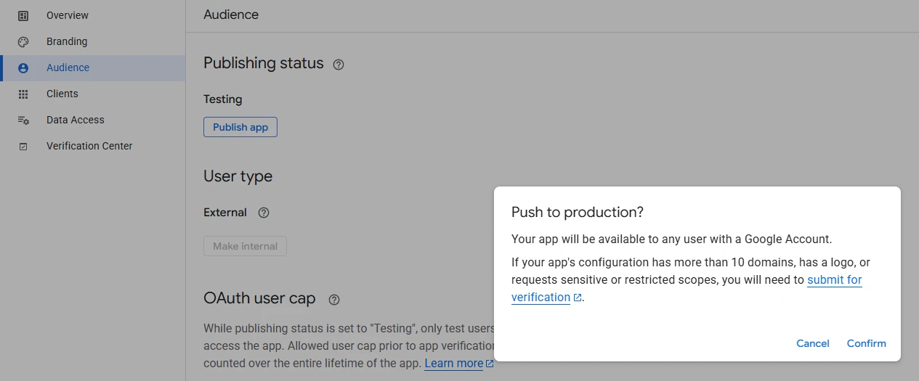Screen dimensions: 919x381
Task: Click the Make internal button
Action: pyautogui.click(x=245, y=246)
